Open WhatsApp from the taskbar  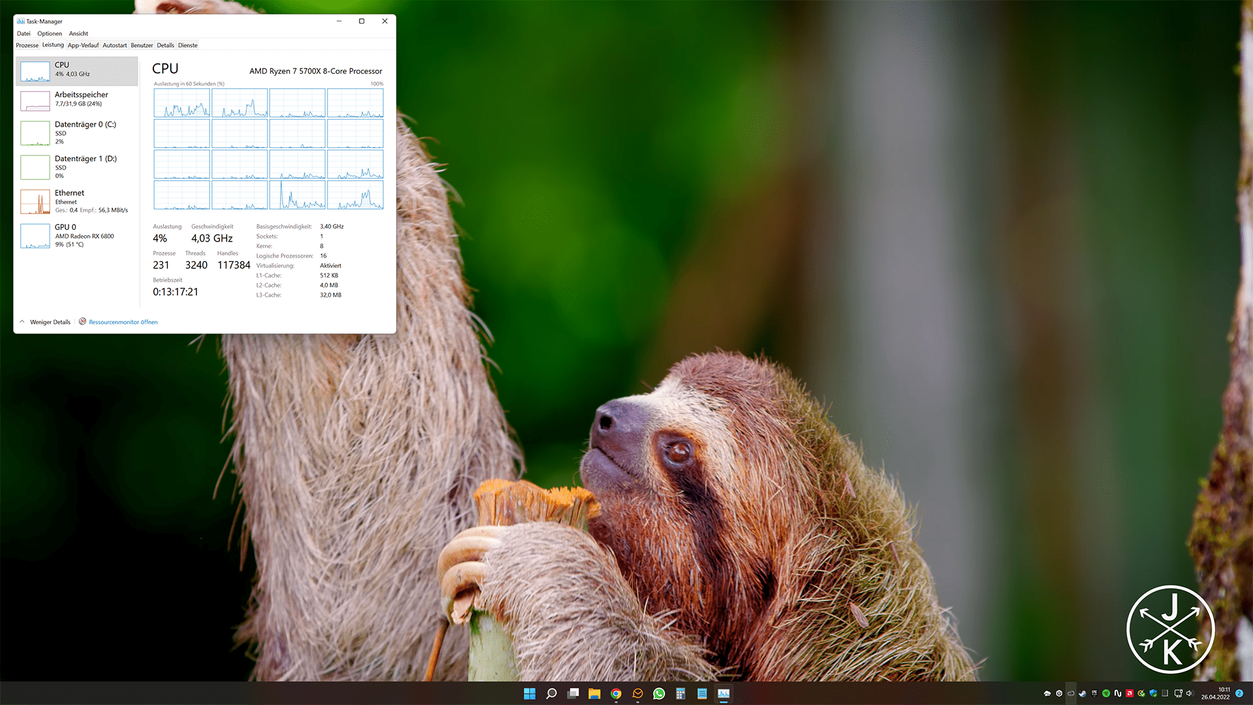tap(658, 693)
